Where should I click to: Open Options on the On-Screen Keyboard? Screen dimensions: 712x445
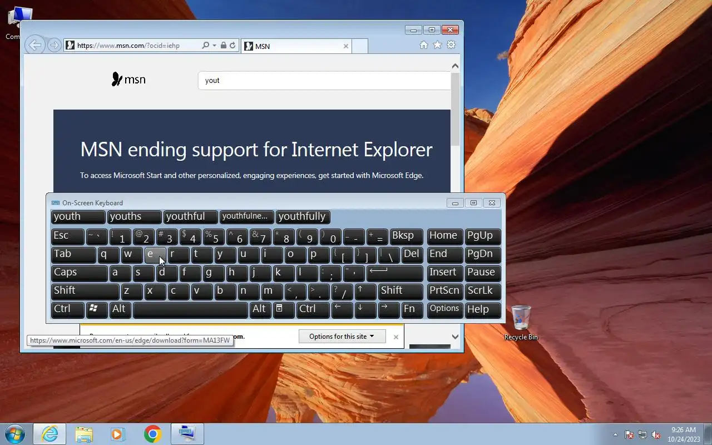coord(445,310)
